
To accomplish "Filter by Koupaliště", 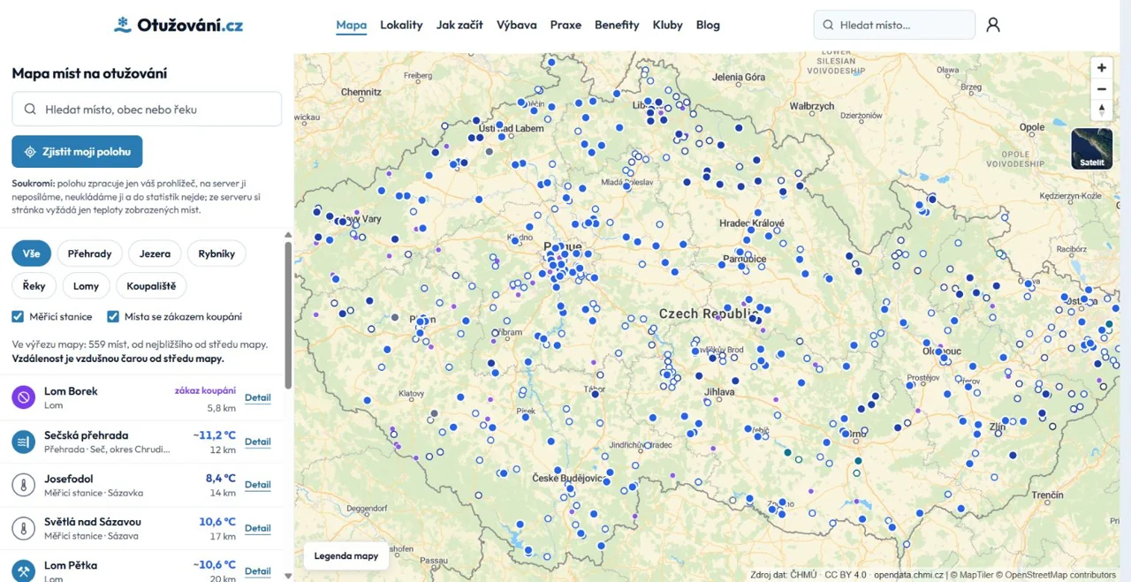I will tap(151, 286).
